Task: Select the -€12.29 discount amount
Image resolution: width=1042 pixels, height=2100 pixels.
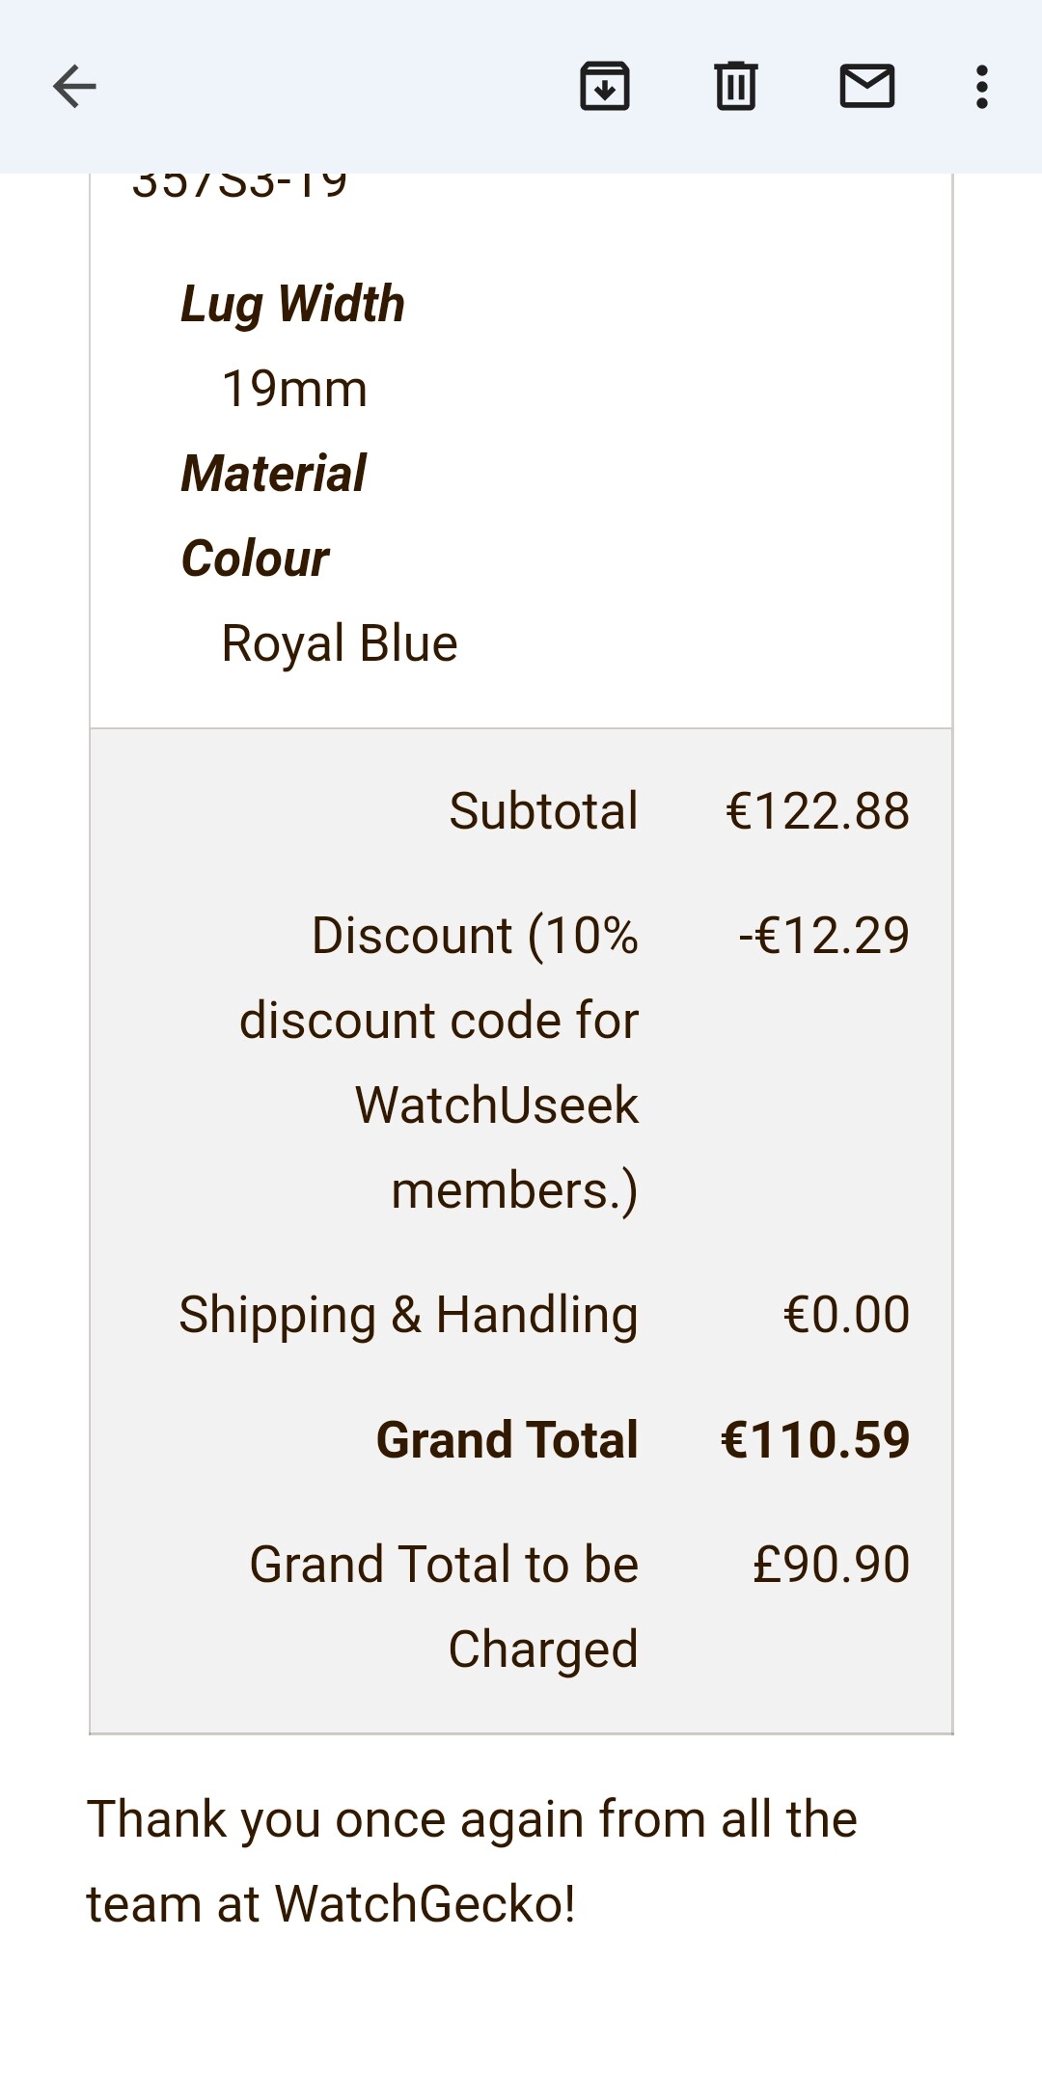Action: (824, 935)
